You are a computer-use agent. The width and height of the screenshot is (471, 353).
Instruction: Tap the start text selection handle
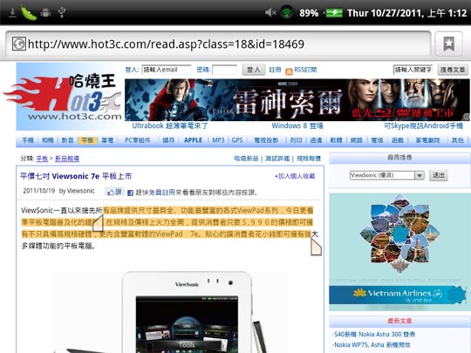pyautogui.click(x=98, y=223)
